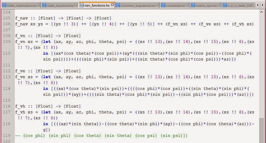Click '(f_vh xs)' at the end of line 106
266x143 pixels.
tap(243, 24)
